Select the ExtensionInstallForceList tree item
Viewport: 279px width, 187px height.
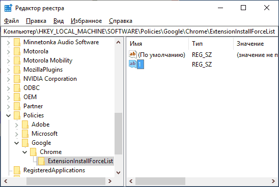80,161
